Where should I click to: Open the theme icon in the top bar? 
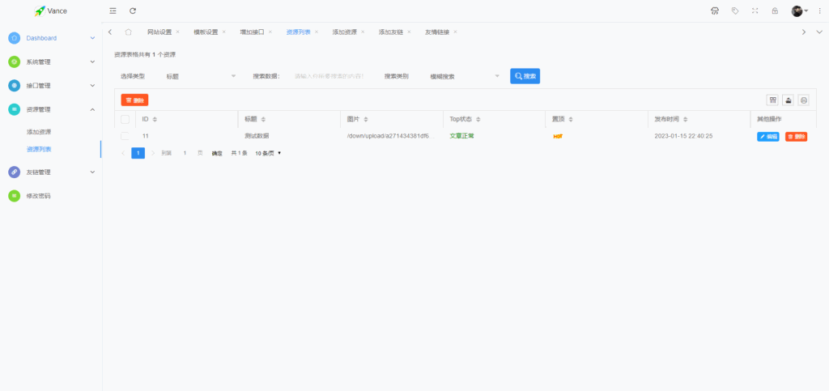[715, 11]
